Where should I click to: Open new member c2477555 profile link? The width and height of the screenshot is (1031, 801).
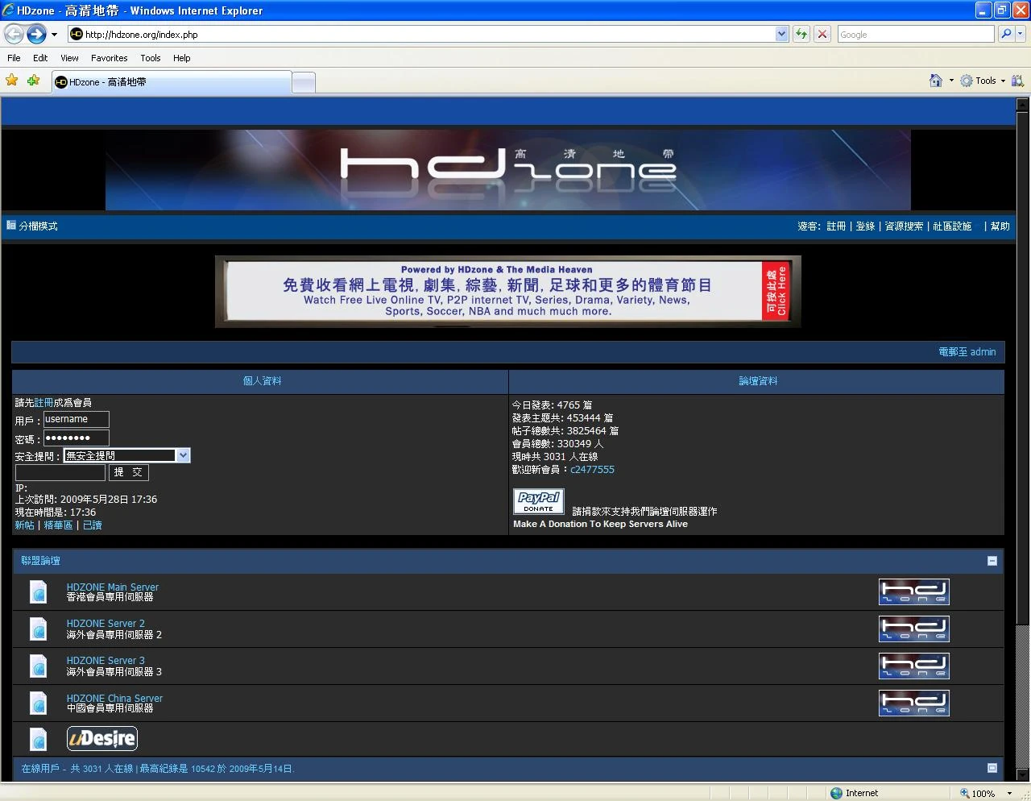point(592,470)
